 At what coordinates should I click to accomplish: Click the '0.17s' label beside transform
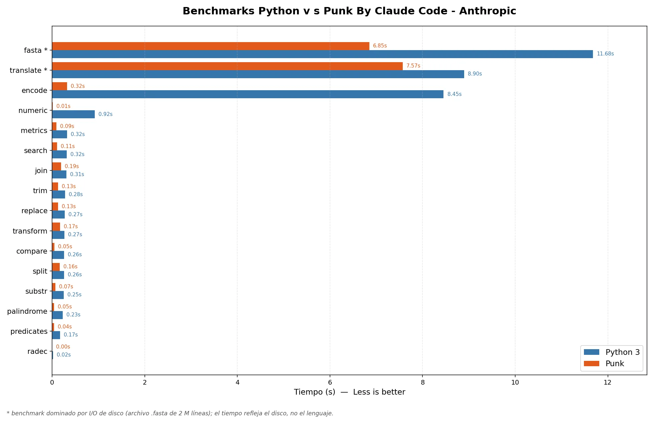(x=71, y=227)
